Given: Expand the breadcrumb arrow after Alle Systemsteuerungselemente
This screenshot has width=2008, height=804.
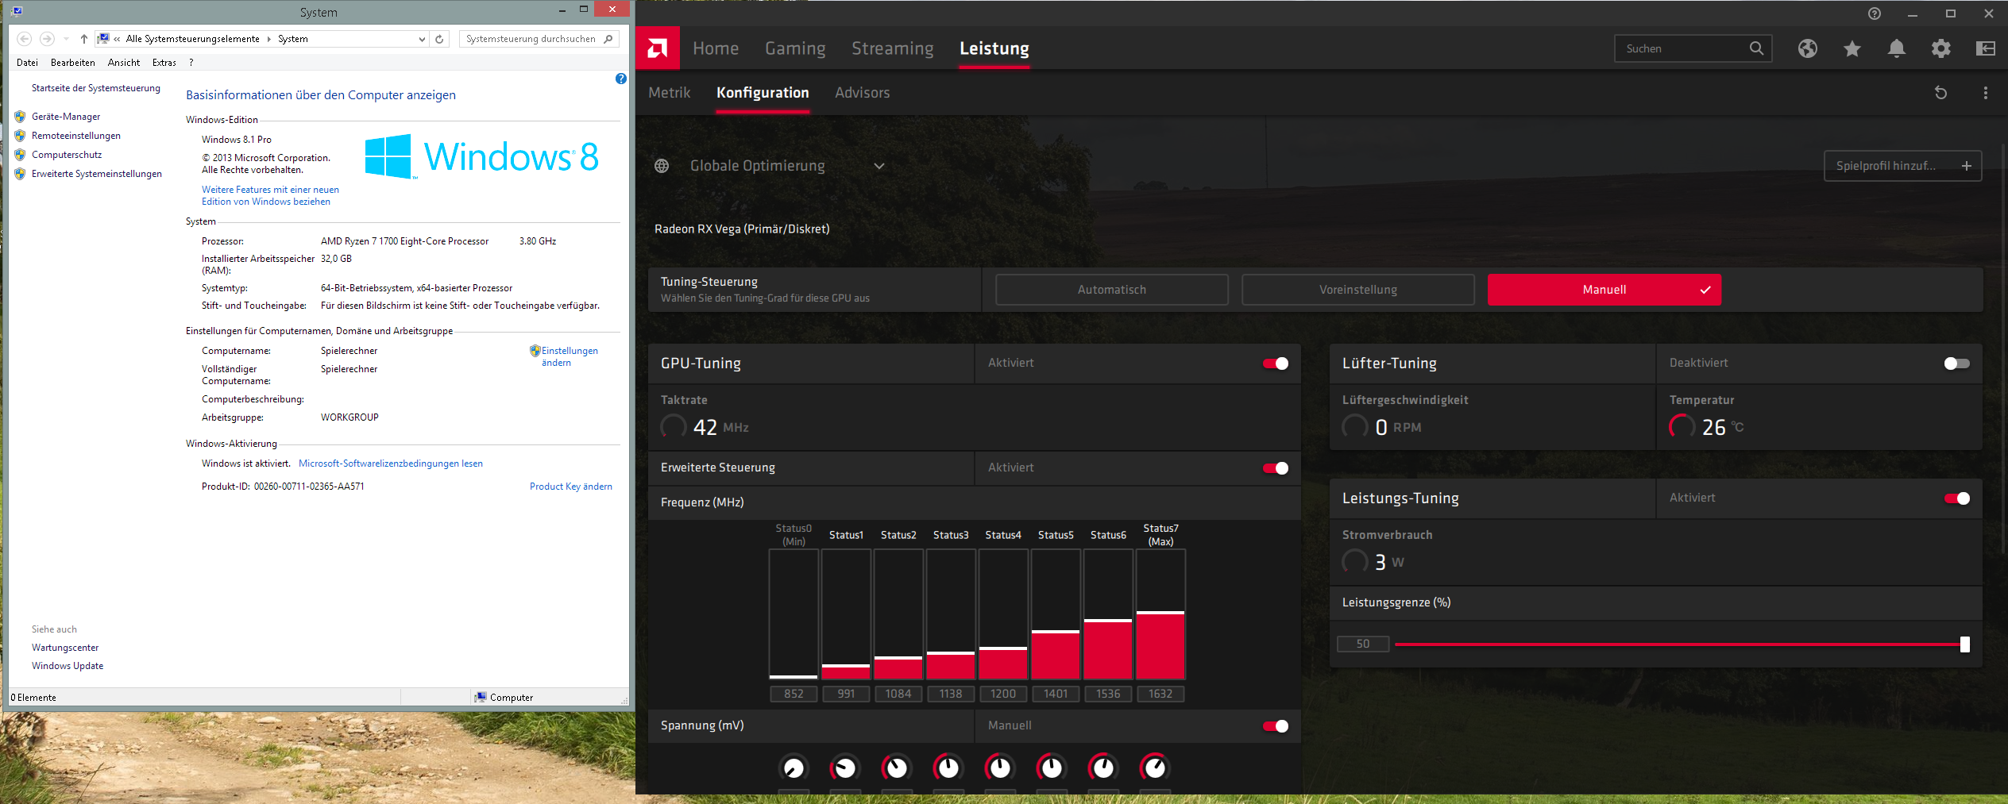Looking at the screenshot, I should [268, 39].
